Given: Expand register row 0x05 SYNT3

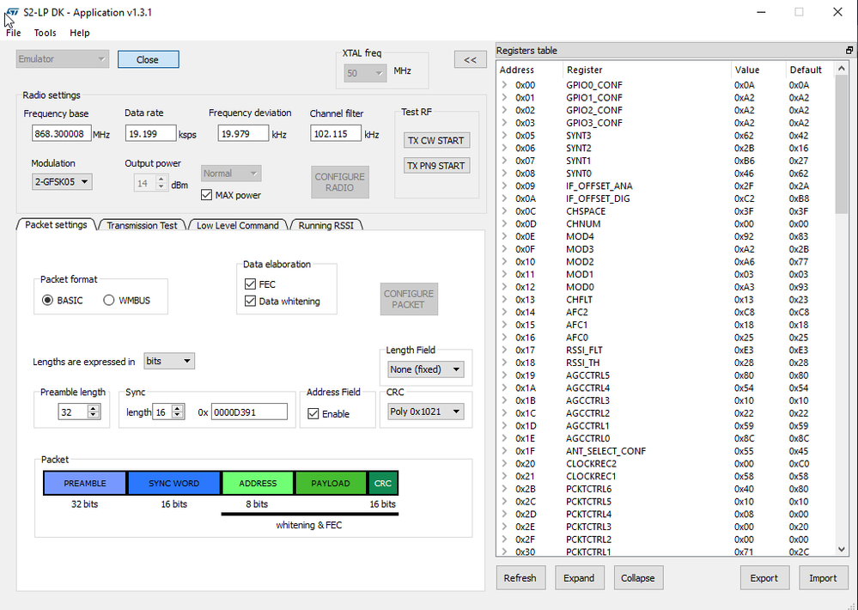Looking at the screenshot, I should click(504, 135).
